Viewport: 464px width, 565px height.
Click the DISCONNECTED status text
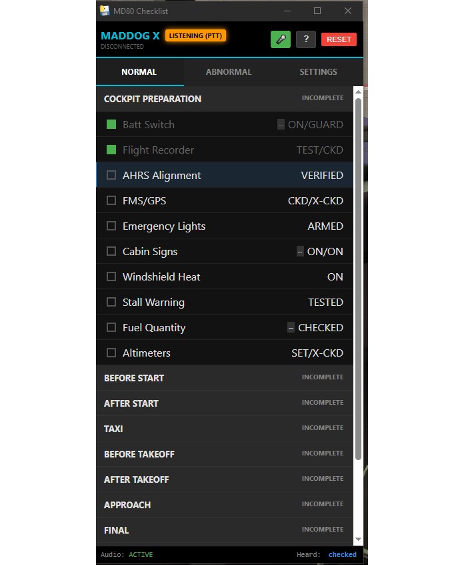[122, 47]
